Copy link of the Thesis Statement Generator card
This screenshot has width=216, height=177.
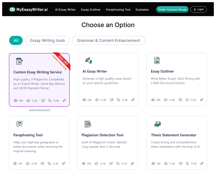coord(202,163)
